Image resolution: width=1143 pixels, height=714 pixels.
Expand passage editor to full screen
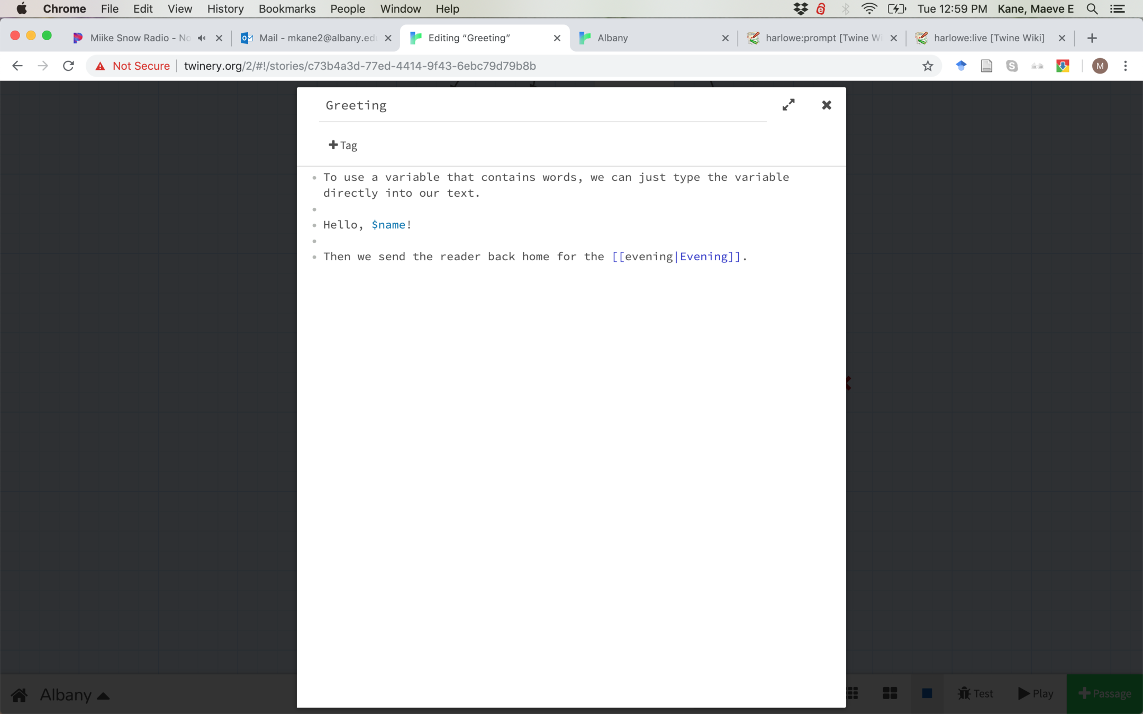(x=788, y=105)
